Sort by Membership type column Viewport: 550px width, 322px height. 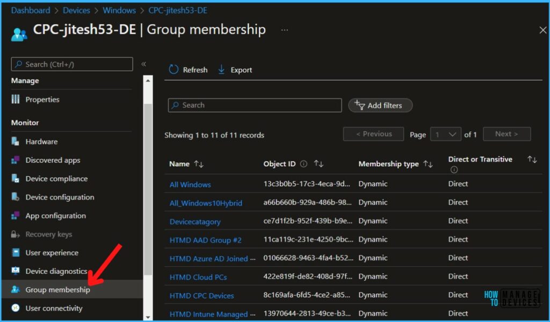tap(428, 164)
